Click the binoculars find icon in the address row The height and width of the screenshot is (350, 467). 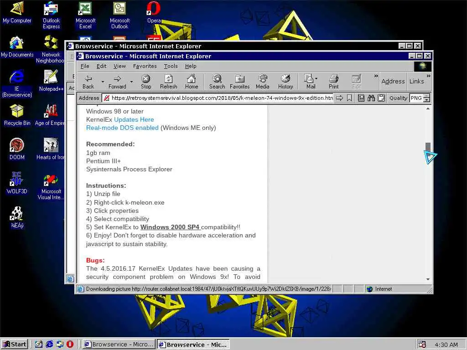pos(371,98)
